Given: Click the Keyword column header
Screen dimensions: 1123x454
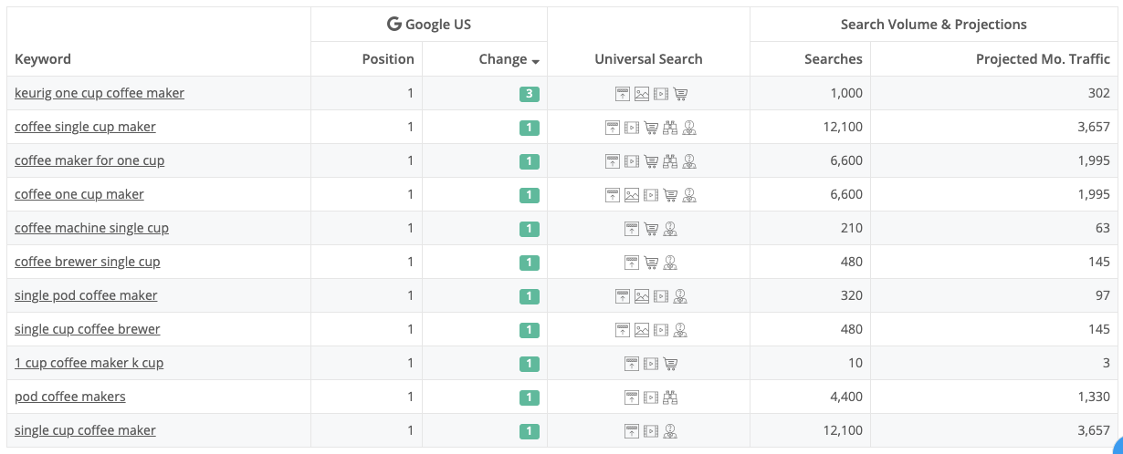Looking at the screenshot, I should click(x=43, y=58).
